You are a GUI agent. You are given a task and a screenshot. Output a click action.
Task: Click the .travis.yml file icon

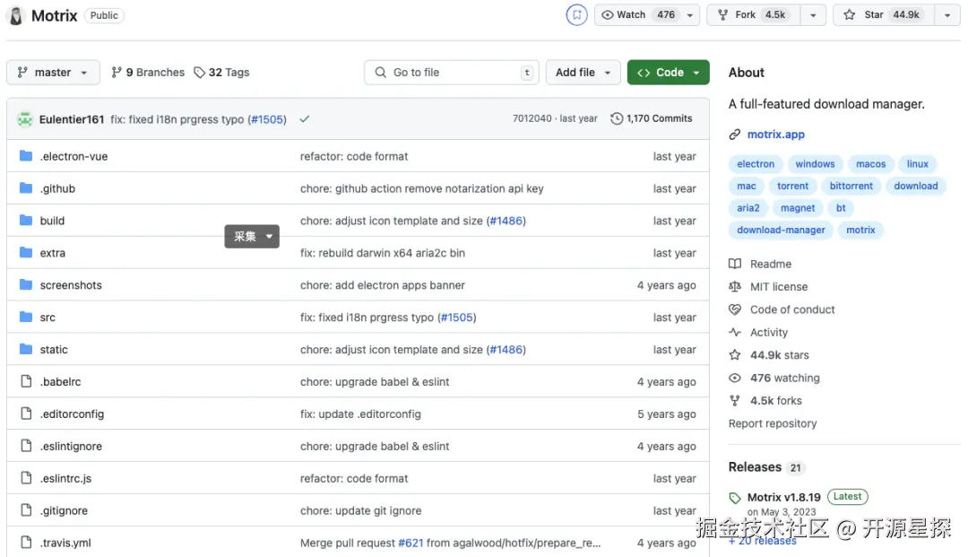(26, 542)
